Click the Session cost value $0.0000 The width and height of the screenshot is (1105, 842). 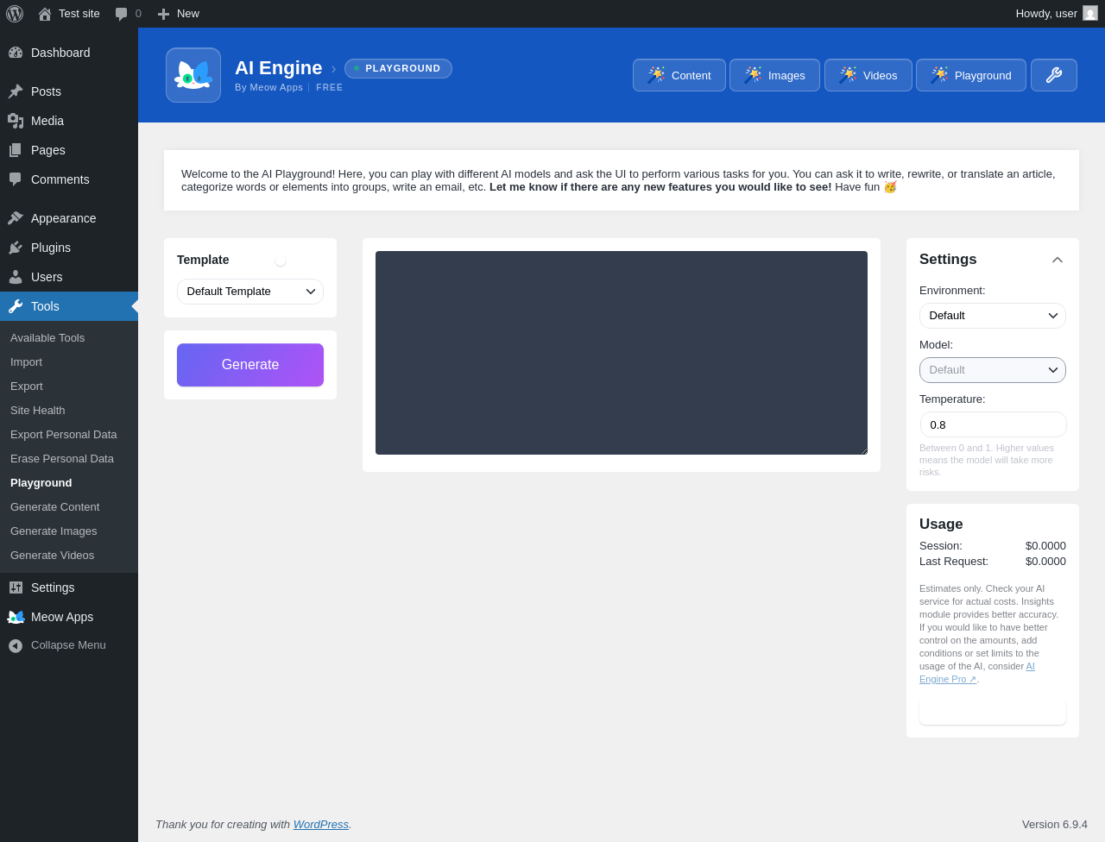click(1045, 546)
